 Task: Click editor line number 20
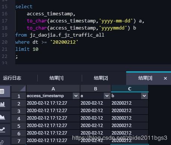pos(4,42)
